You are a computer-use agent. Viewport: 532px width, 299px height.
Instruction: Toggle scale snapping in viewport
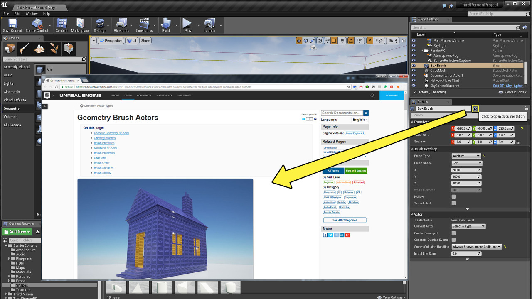point(369,41)
